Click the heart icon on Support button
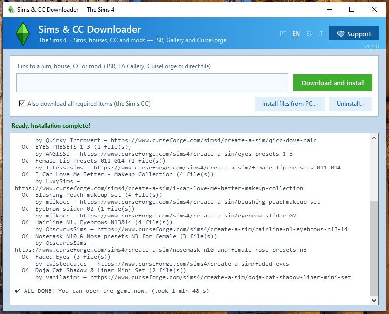The image size is (389, 314). click(340, 34)
